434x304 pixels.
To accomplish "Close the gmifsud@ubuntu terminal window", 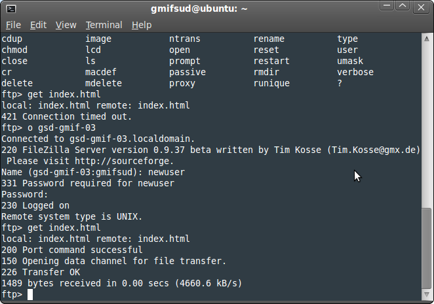I will tap(421, 7).
